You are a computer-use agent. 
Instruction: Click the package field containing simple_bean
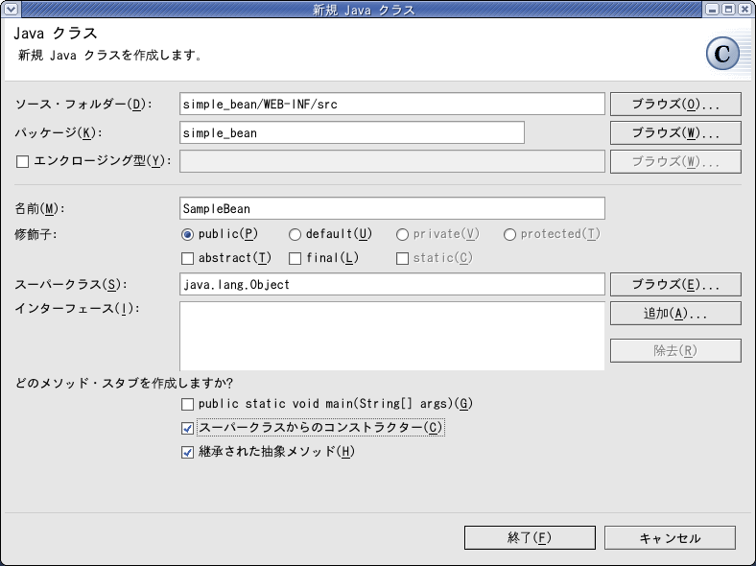352,132
